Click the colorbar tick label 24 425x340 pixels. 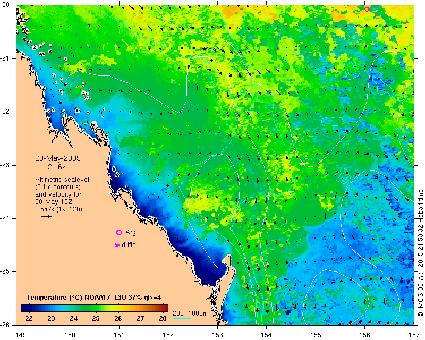73,319
